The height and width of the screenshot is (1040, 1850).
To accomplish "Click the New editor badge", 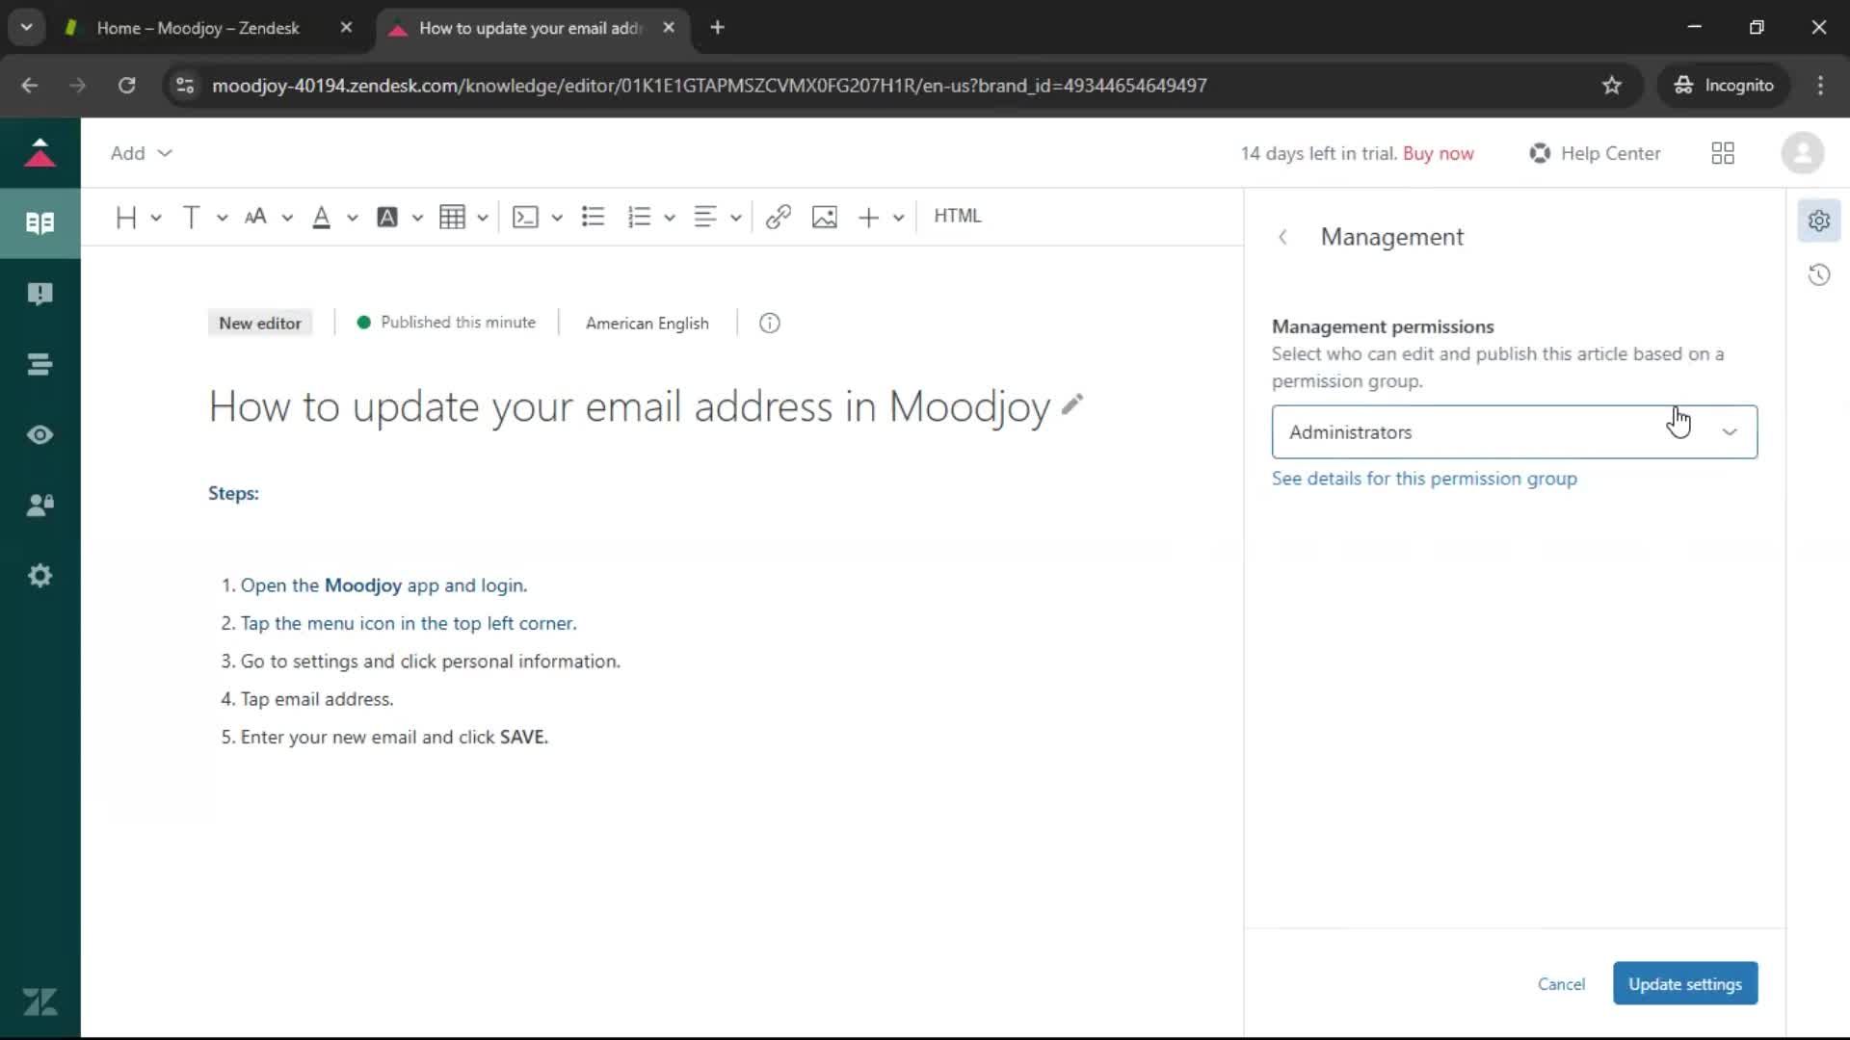I will point(260,324).
